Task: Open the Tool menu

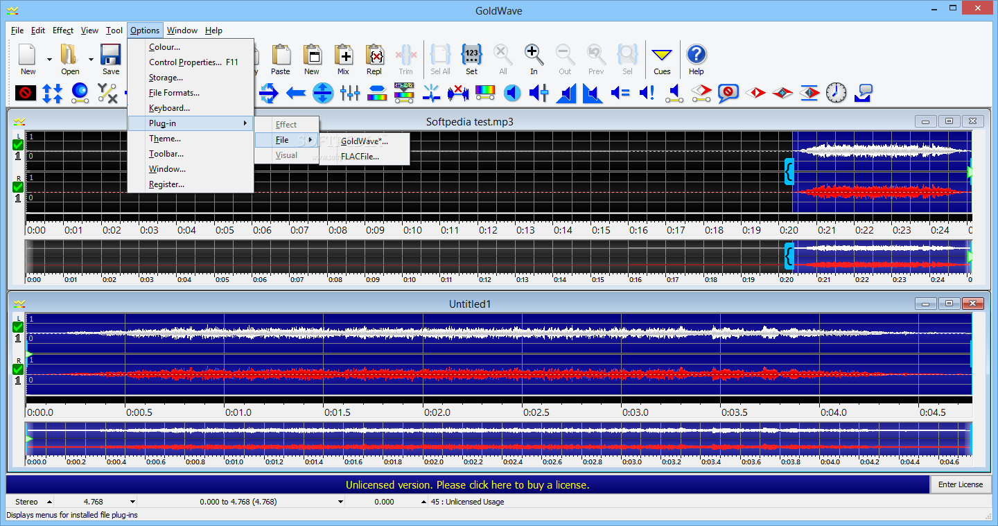Action: pos(114,30)
